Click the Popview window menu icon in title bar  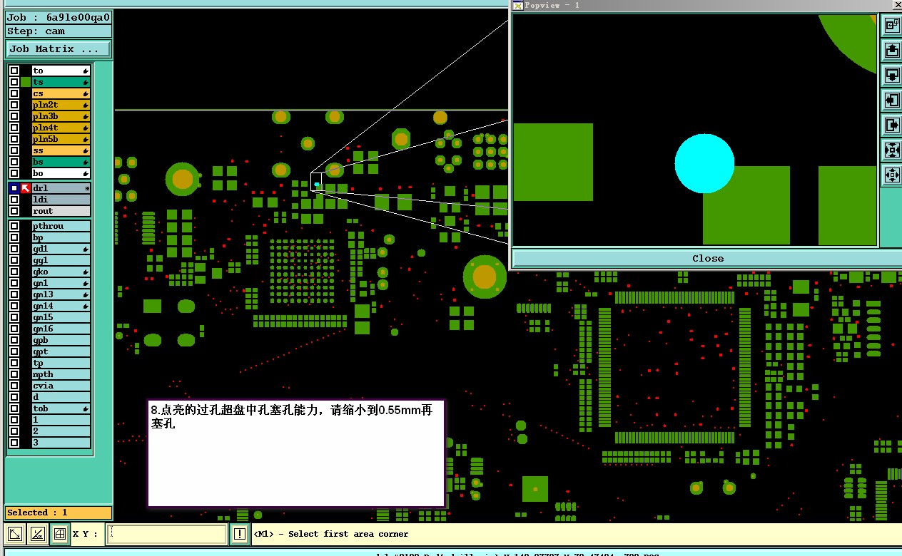(x=518, y=5)
